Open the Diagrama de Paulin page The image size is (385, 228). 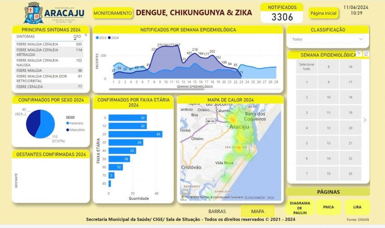300,208
